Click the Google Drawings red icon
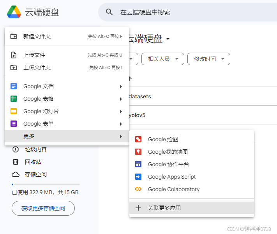The height and width of the screenshot is (234, 277). click(x=138, y=139)
